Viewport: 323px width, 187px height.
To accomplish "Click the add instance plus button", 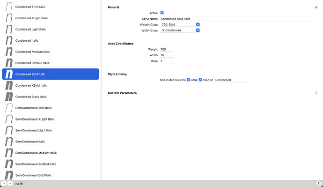I will tap(4, 183).
